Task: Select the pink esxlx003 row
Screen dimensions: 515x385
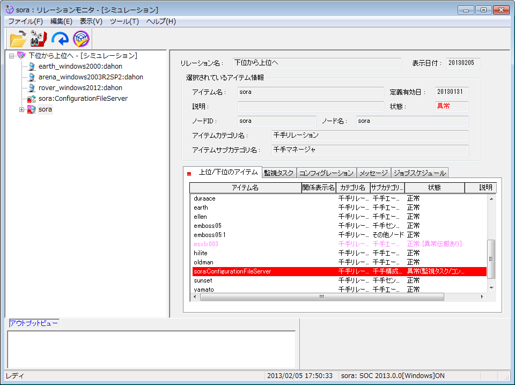Action: point(339,244)
